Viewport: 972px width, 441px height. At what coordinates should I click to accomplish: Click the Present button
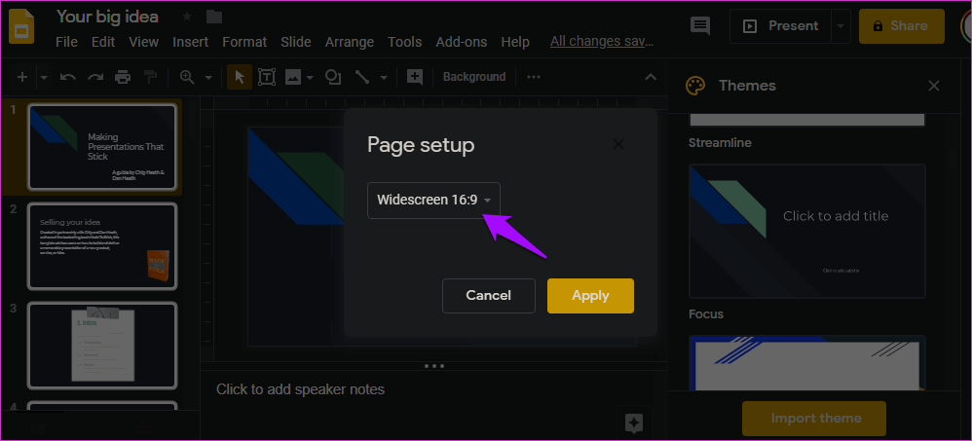781,26
